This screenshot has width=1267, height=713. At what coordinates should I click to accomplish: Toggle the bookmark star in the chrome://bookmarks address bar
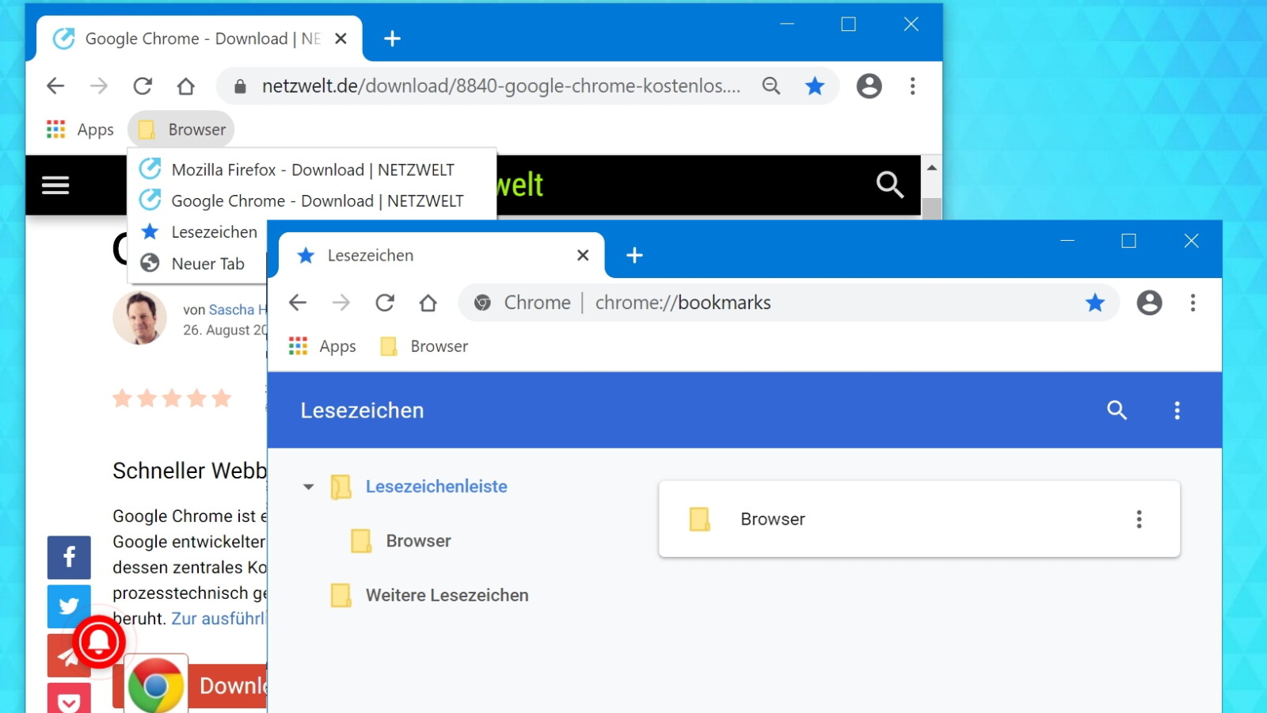(1095, 303)
